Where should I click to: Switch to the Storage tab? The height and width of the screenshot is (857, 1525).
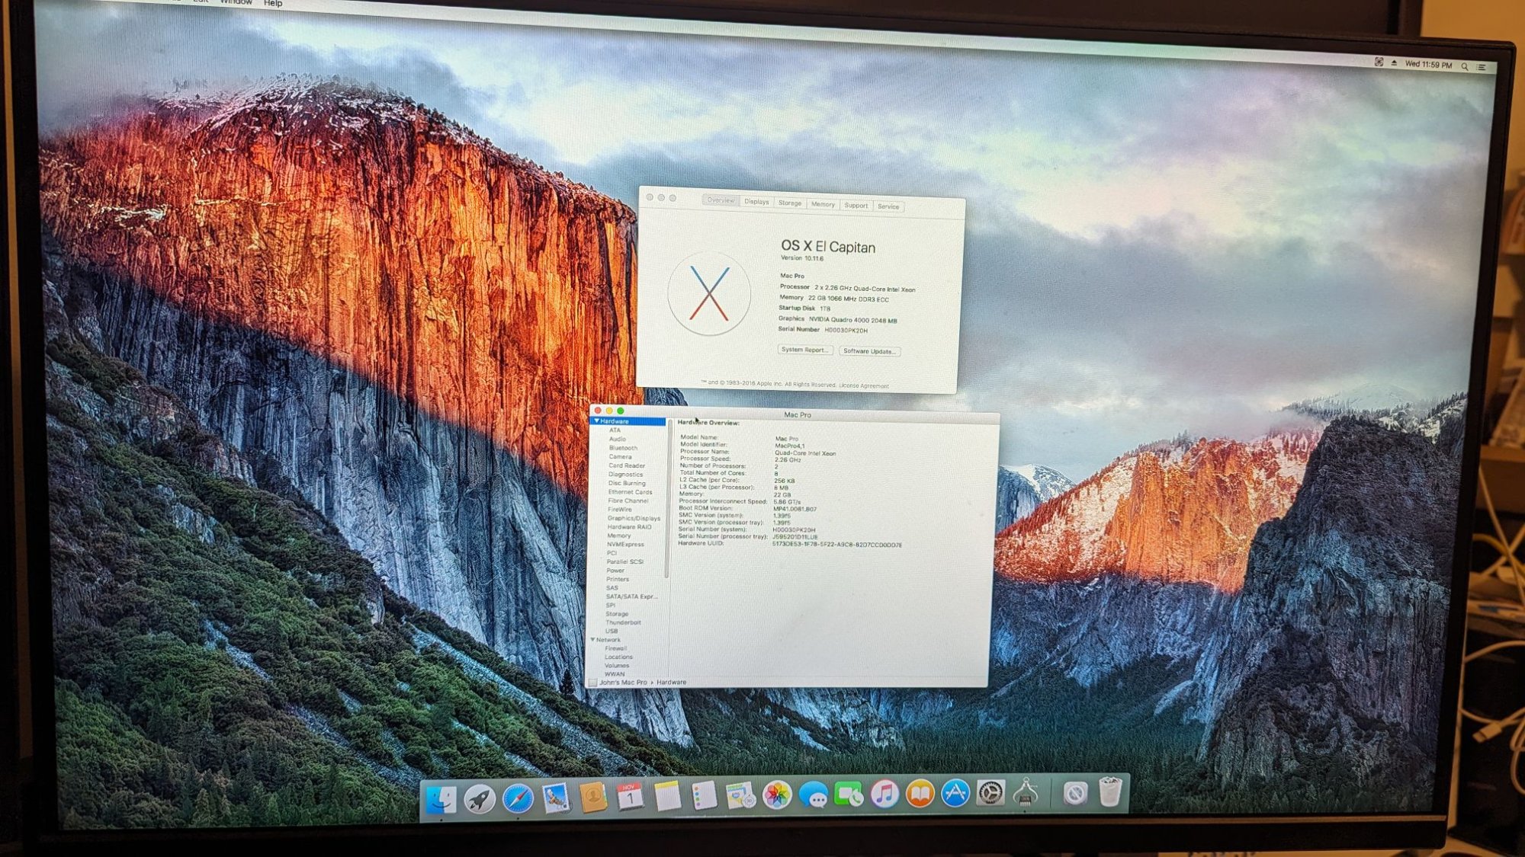[x=790, y=203]
